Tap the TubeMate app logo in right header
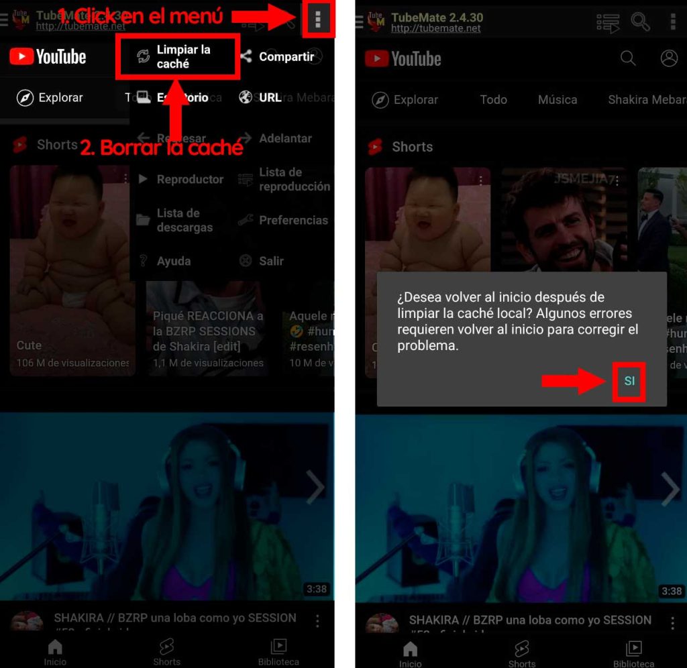687x668 pixels. 376,21
